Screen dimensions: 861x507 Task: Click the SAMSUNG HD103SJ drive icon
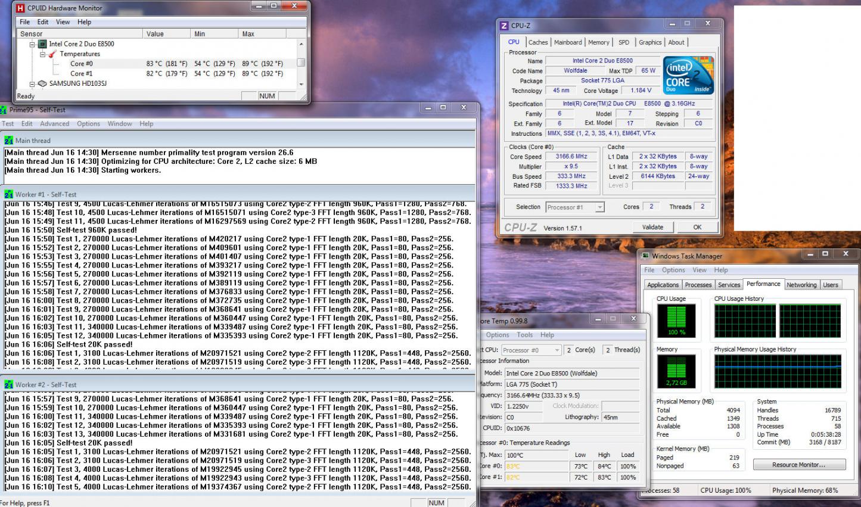tap(42, 84)
